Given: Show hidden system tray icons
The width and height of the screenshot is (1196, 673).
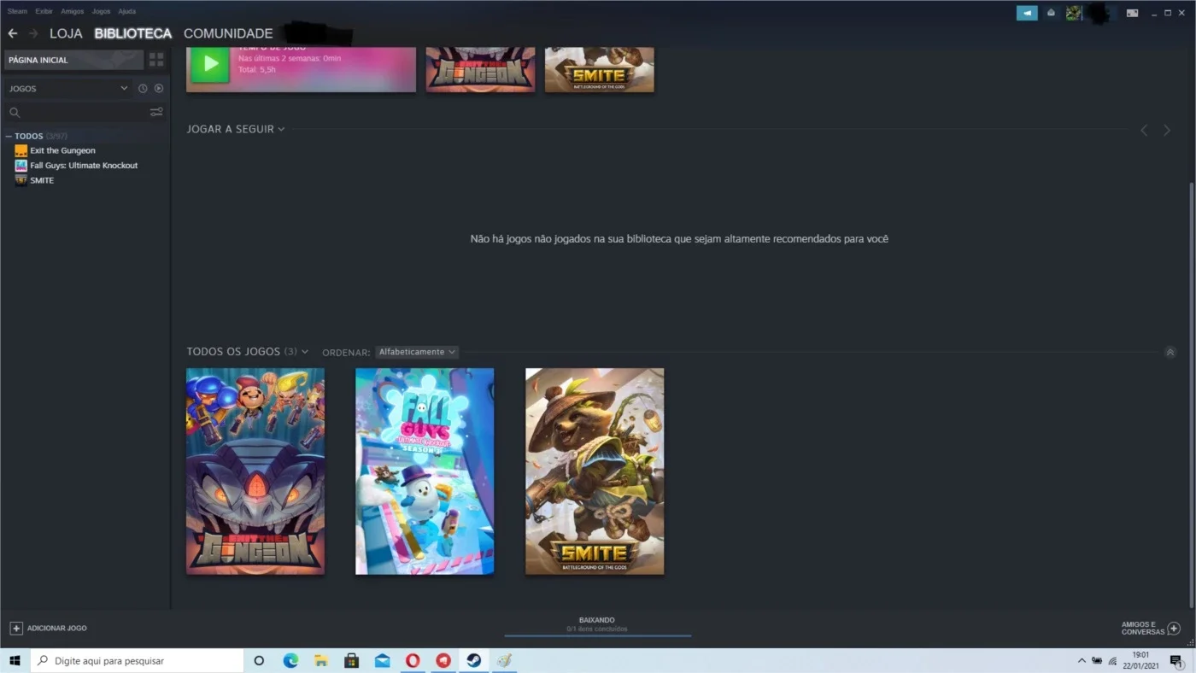Looking at the screenshot, I should 1082,660.
